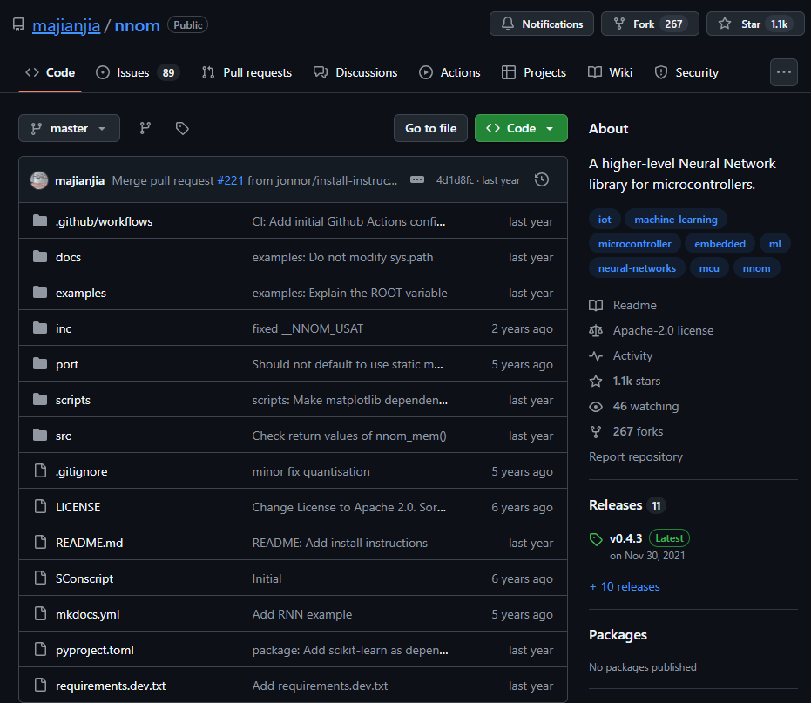Switch to the Issues tab
The image size is (811, 703).
tap(138, 72)
